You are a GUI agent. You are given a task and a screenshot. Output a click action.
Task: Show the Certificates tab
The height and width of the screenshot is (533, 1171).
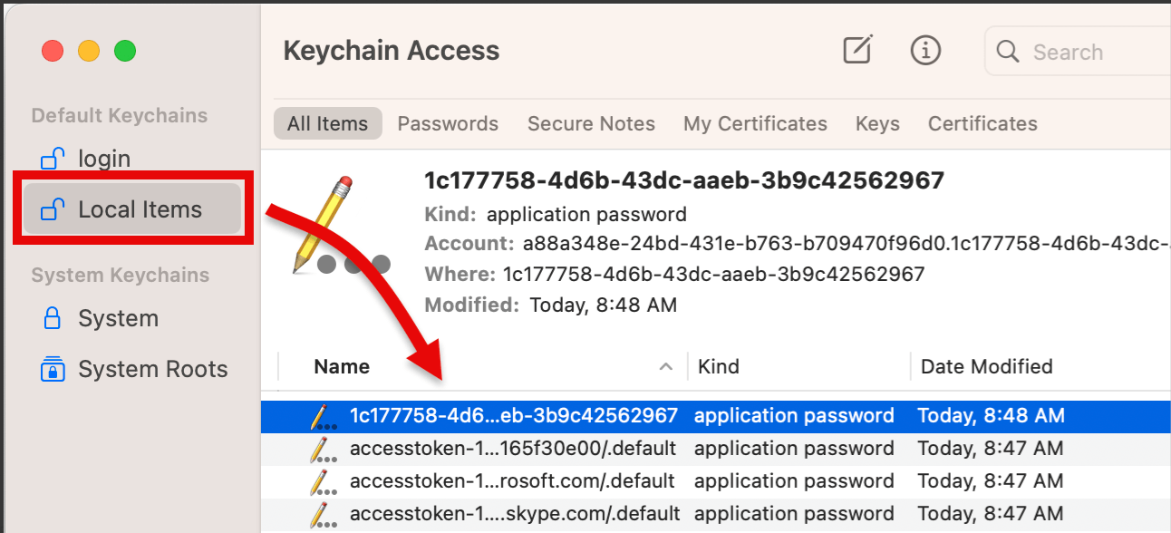982,123
